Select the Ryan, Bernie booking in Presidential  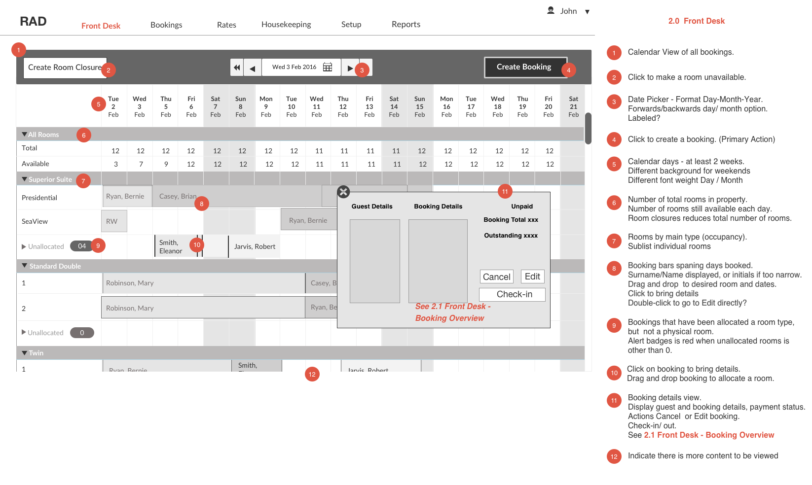[127, 196]
